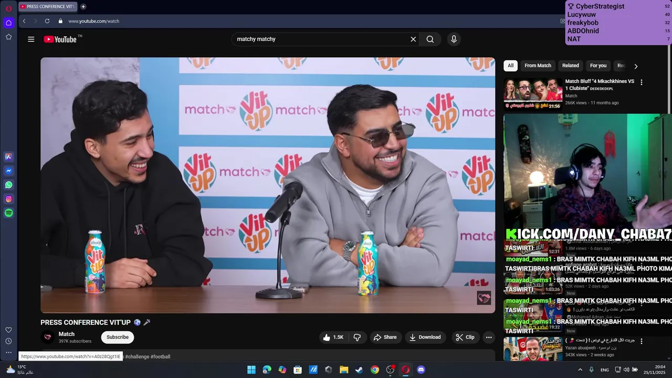
Task: Open Steam from the taskbar
Action: (x=359, y=370)
